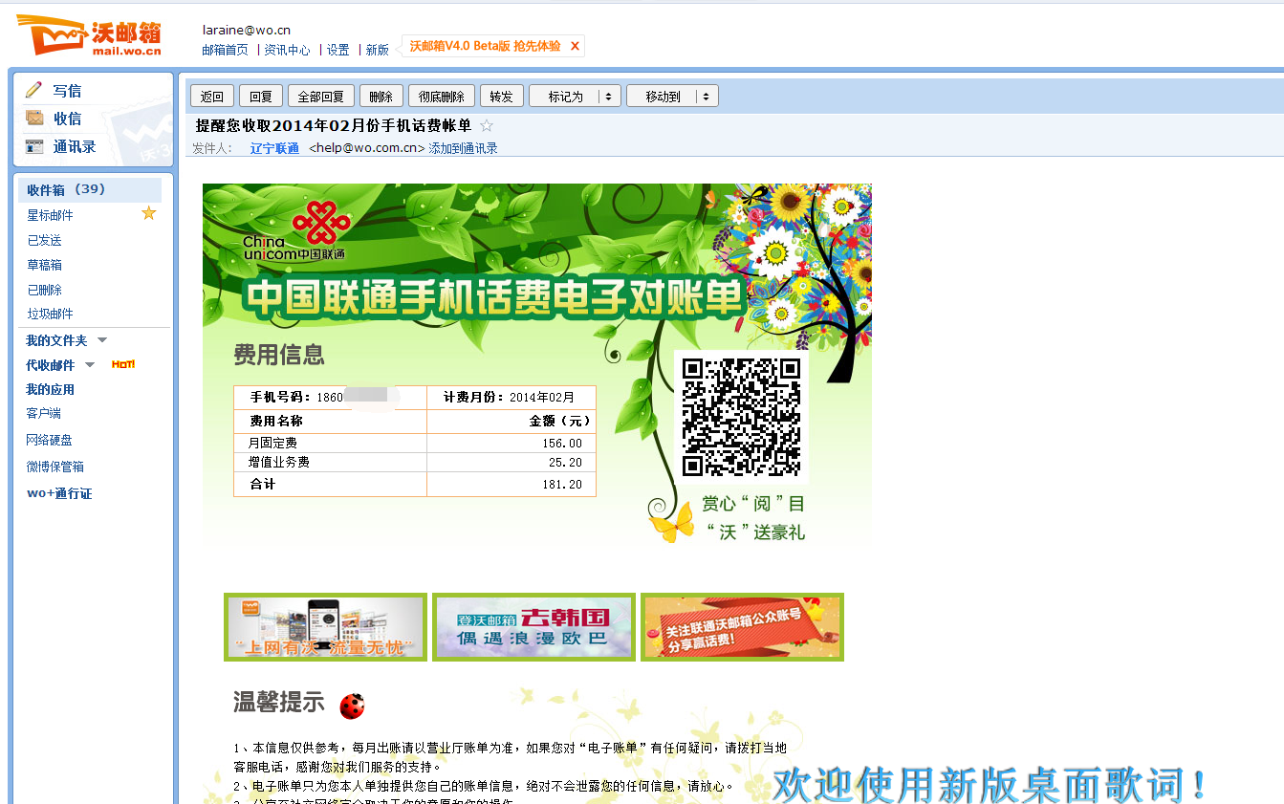Open the 设置 link
1284x804 pixels.
[x=337, y=50]
